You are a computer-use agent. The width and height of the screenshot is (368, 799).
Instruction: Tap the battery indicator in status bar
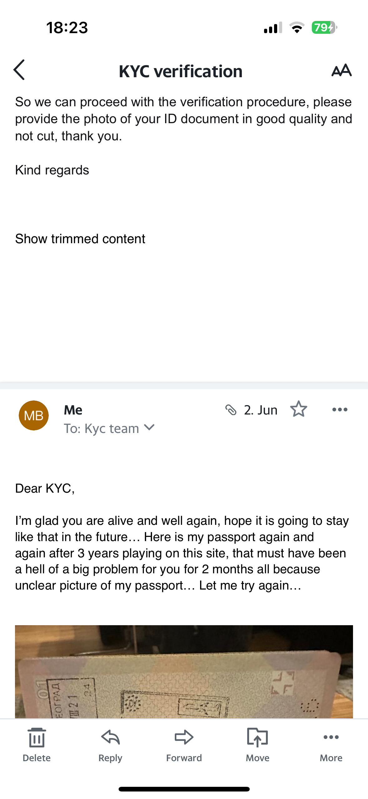[324, 28]
